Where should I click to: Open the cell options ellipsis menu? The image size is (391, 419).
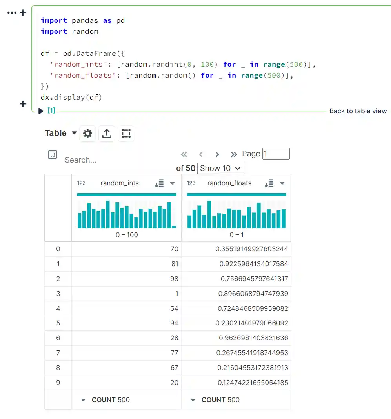pos(12,13)
